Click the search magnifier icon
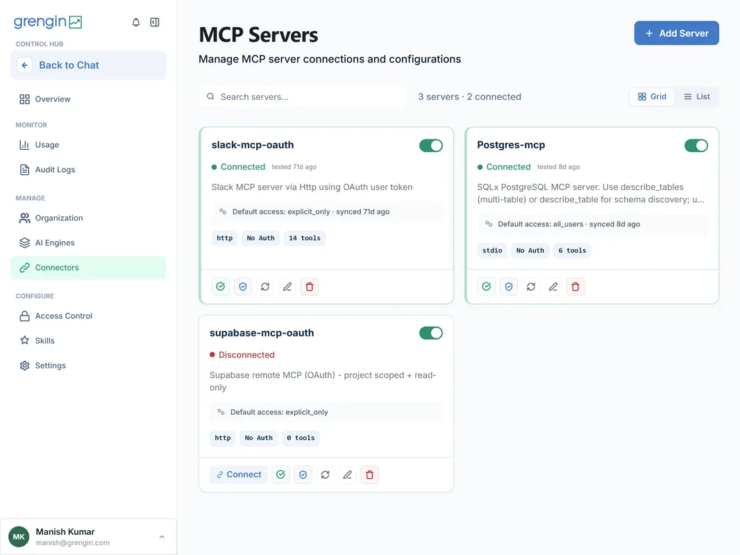The height and width of the screenshot is (555, 740). tap(210, 96)
